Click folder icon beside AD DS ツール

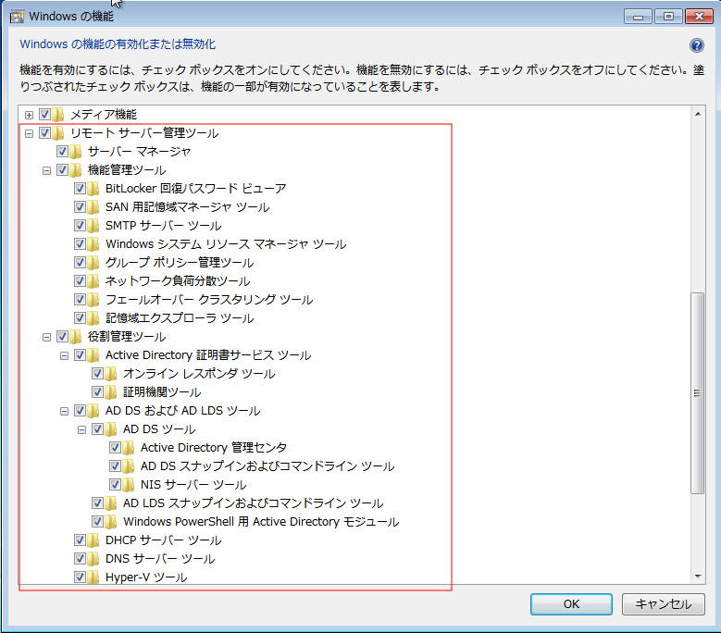coord(111,428)
